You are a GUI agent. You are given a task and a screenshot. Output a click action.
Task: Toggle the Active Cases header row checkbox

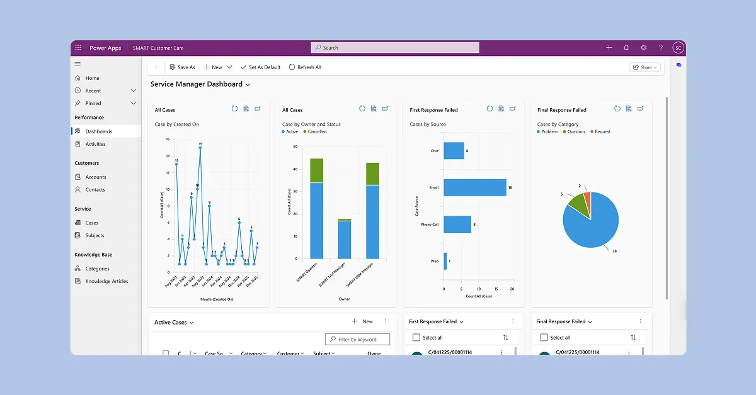point(166,353)
